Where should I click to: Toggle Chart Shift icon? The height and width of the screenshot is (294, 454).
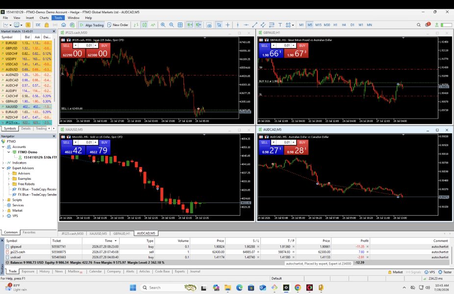coord(199,25)
